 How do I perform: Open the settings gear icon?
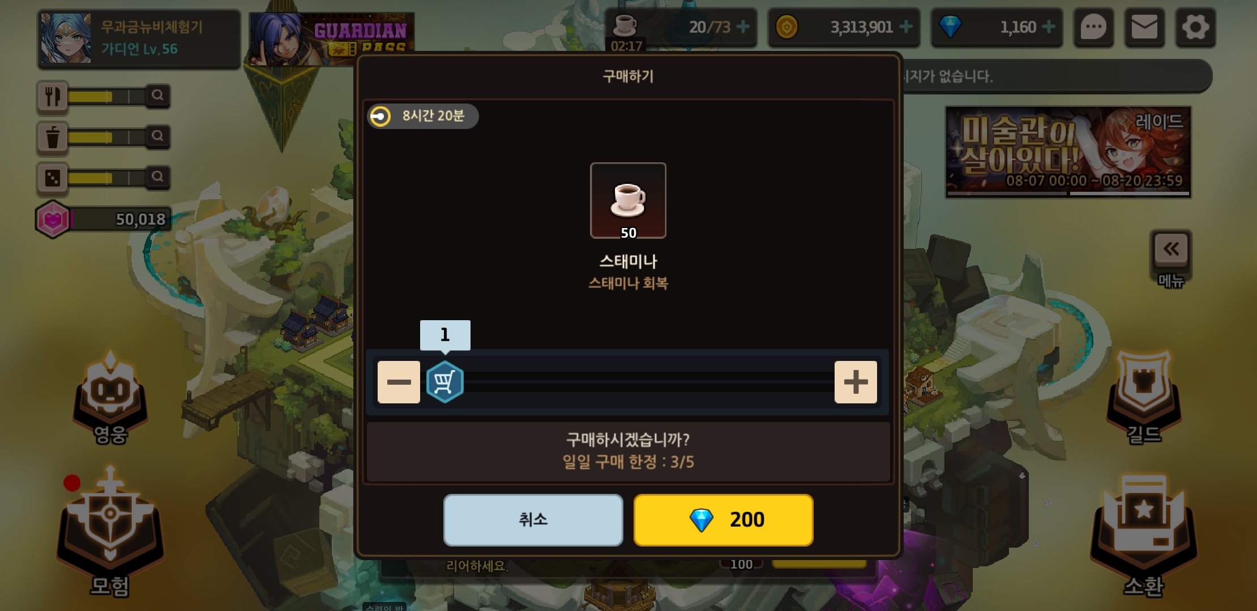point(1195,27)
